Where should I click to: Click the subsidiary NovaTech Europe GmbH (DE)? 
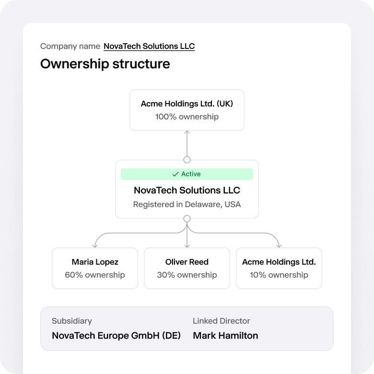click(116, 336)
